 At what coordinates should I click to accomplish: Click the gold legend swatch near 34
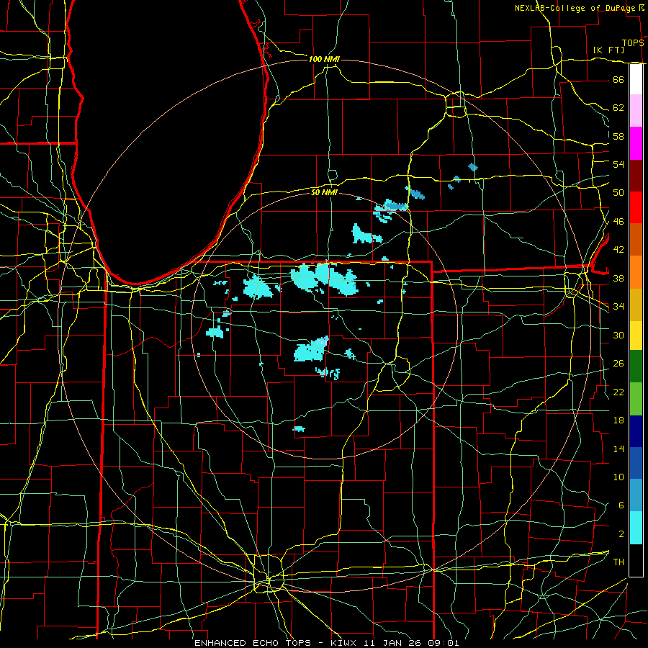click(x=636, y=305)
